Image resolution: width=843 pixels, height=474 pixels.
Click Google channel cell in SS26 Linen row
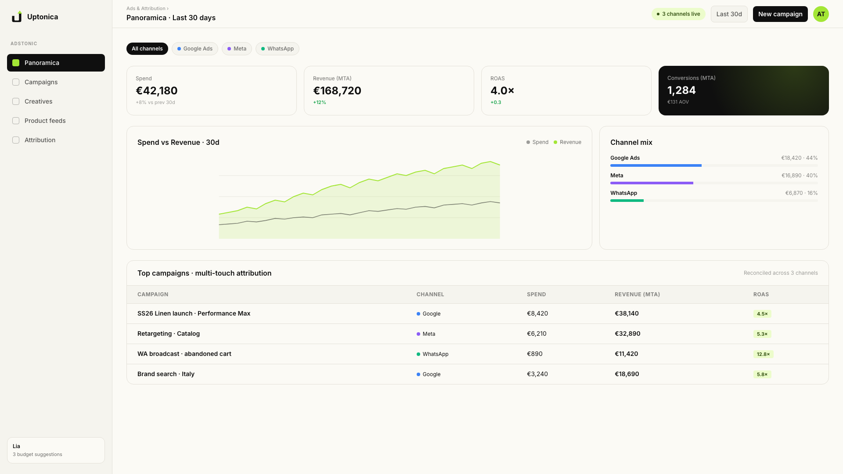coord(429,314)
